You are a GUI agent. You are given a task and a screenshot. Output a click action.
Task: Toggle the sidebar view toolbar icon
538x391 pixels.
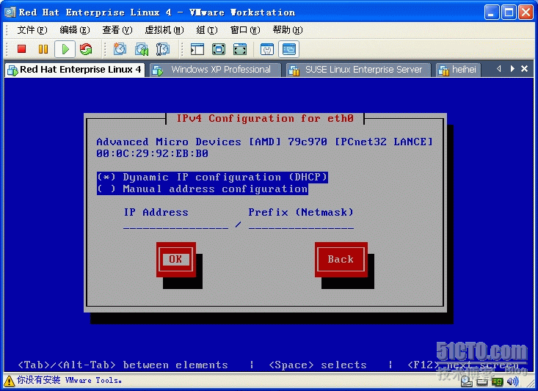[x=197, y=49]
